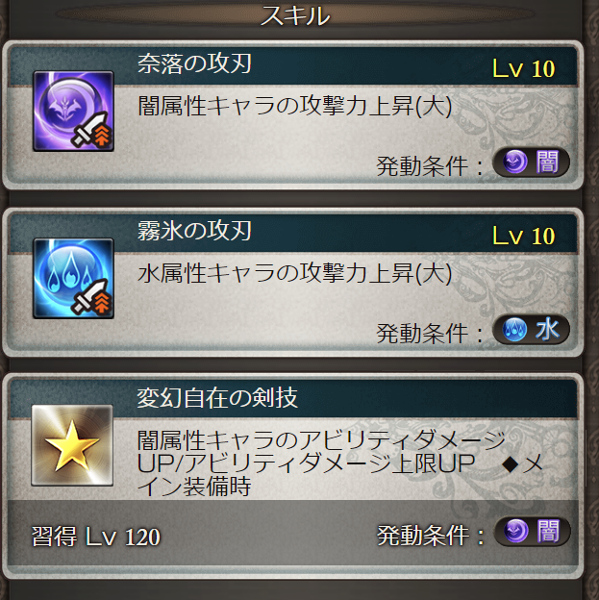The height and width of the screenshot is (600, 599).
Task: Click sword attack-up emblem on dark skill icon
Action: tap(92, 131)
